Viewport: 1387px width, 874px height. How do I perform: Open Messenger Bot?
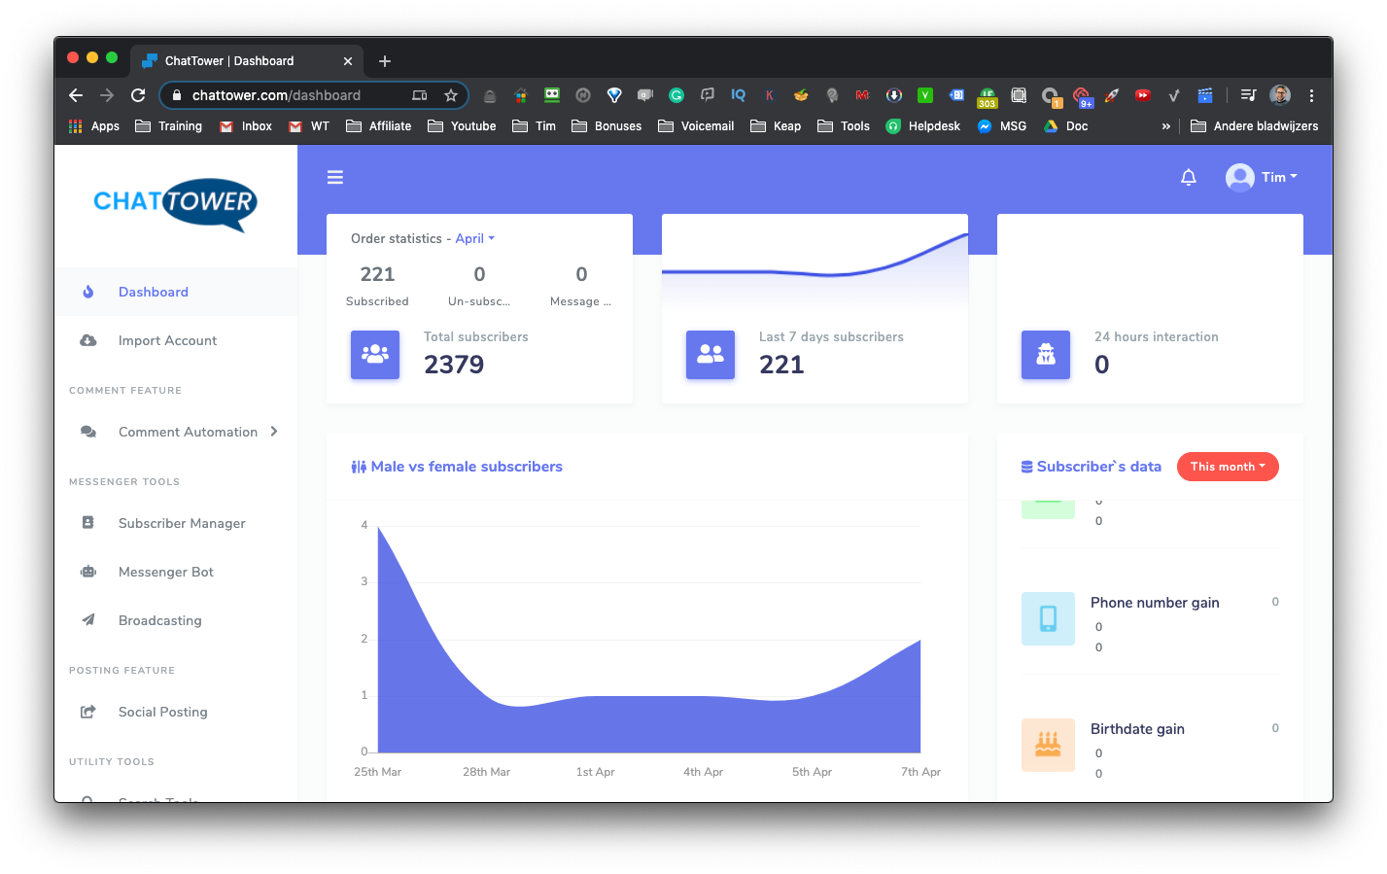176,572
